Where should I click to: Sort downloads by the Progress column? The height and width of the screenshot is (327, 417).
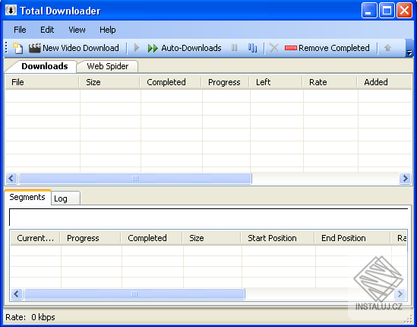point(226,82)
